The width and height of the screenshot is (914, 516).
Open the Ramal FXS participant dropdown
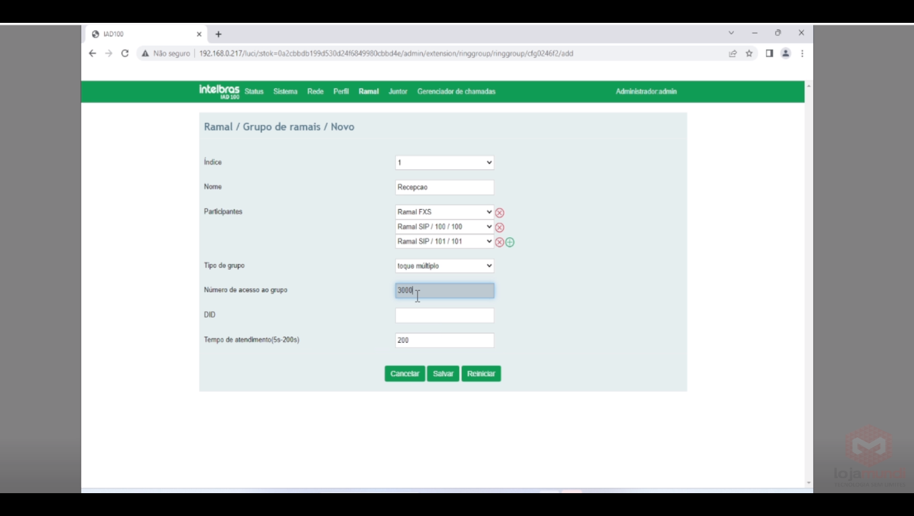coord(445,212)
